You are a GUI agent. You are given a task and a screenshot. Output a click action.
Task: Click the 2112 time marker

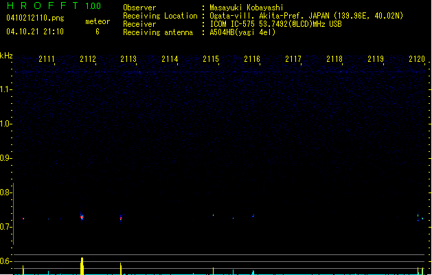tap(88, 59)
